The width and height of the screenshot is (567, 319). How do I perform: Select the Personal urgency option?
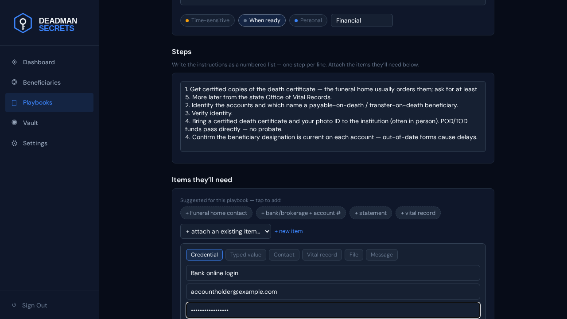coord(308,20)
